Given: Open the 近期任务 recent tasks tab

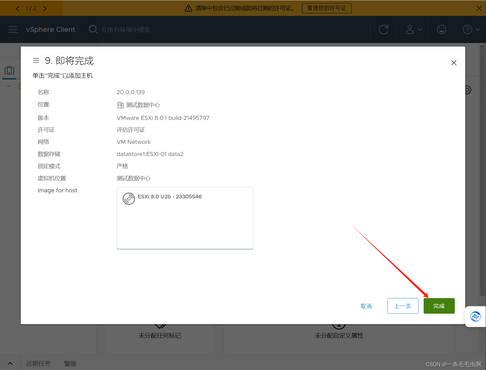Looking at the screenshot, I should (x=38, y=363).
